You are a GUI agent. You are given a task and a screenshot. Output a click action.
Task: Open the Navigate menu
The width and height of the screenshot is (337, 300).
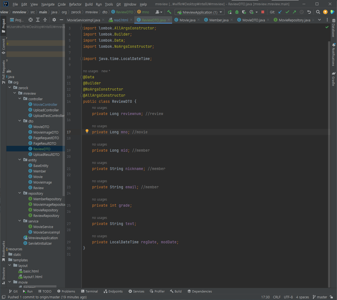pyautogui.click(x=48, y=4)
